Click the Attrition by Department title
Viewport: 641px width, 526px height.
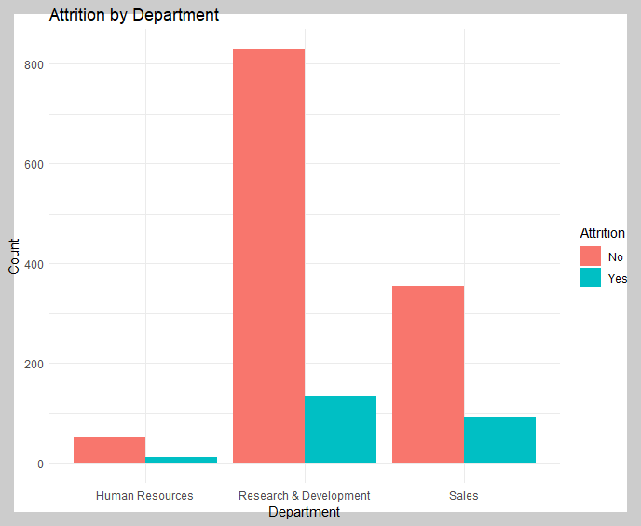134,15
